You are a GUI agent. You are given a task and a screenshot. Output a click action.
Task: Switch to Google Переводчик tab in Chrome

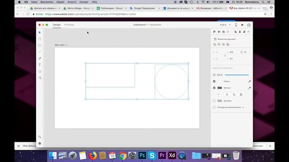pyautogui.click(x=144, y=8)
